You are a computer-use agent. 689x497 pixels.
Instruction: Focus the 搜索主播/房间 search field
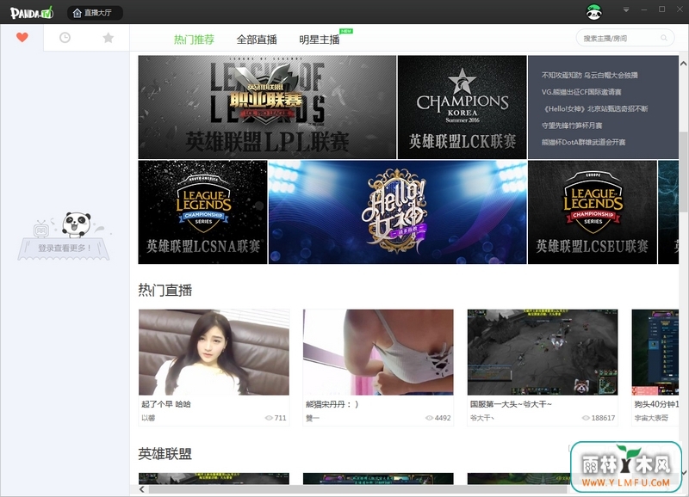pyautogui.click(x=624, y=38)
